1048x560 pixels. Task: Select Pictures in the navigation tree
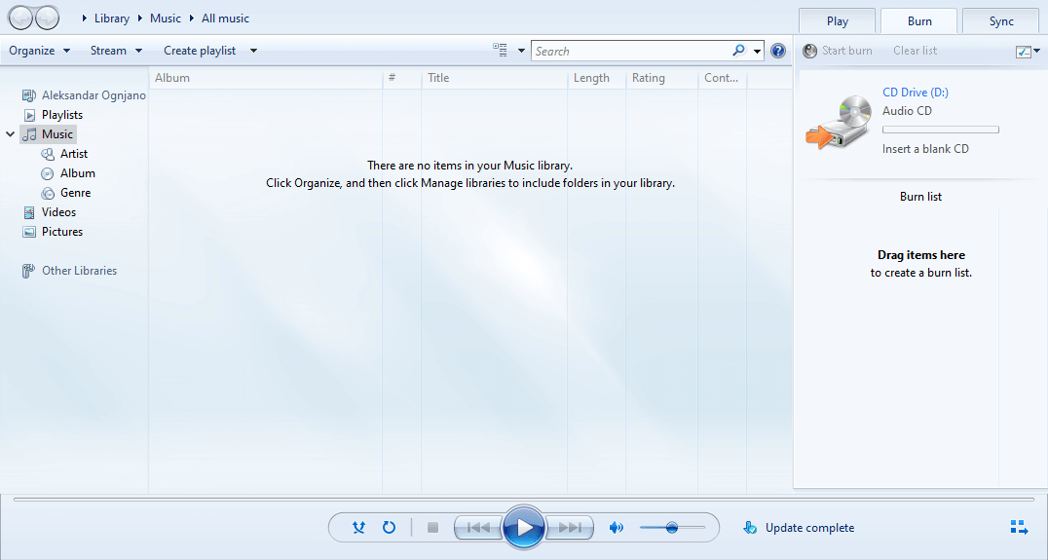62,232
